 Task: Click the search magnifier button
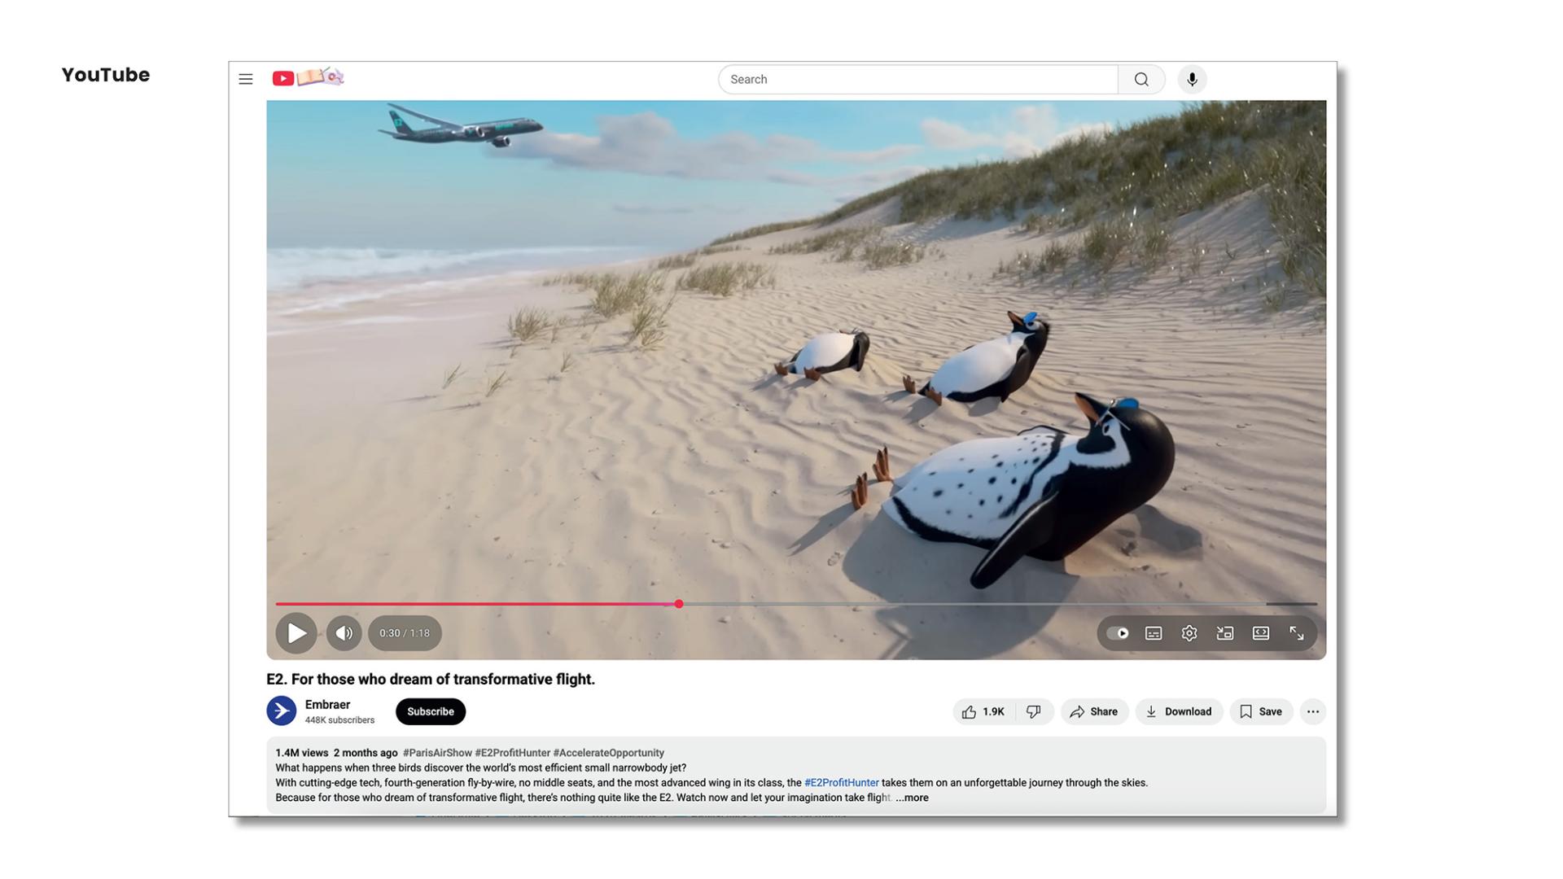tap(1141, 79)
